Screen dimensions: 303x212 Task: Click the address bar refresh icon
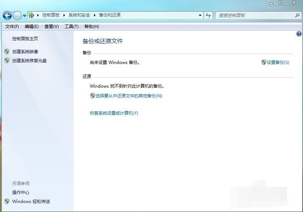(208, 15)
